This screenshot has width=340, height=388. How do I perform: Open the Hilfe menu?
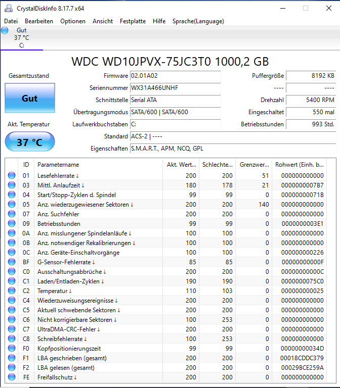(x=159, y=21)
